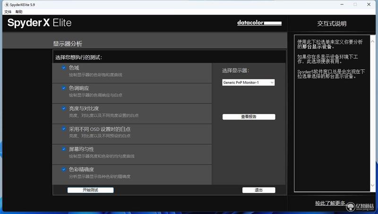
Task: Minimize the SpyderXElite window
Action: click(x=342, y=4)
